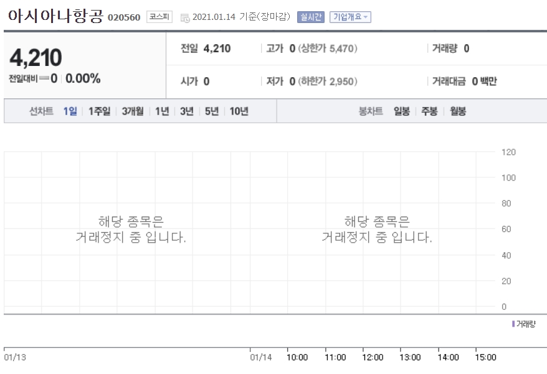The width and height of the screenshot is (547, 374).
Task: Click the calendar clock icon beside date
Action: [185, 18]
